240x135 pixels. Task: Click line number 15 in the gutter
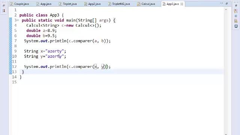click(x=14, y=82)
